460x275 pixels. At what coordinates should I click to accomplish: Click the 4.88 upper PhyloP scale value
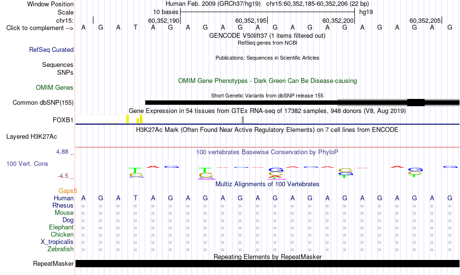tap(62, 152)
